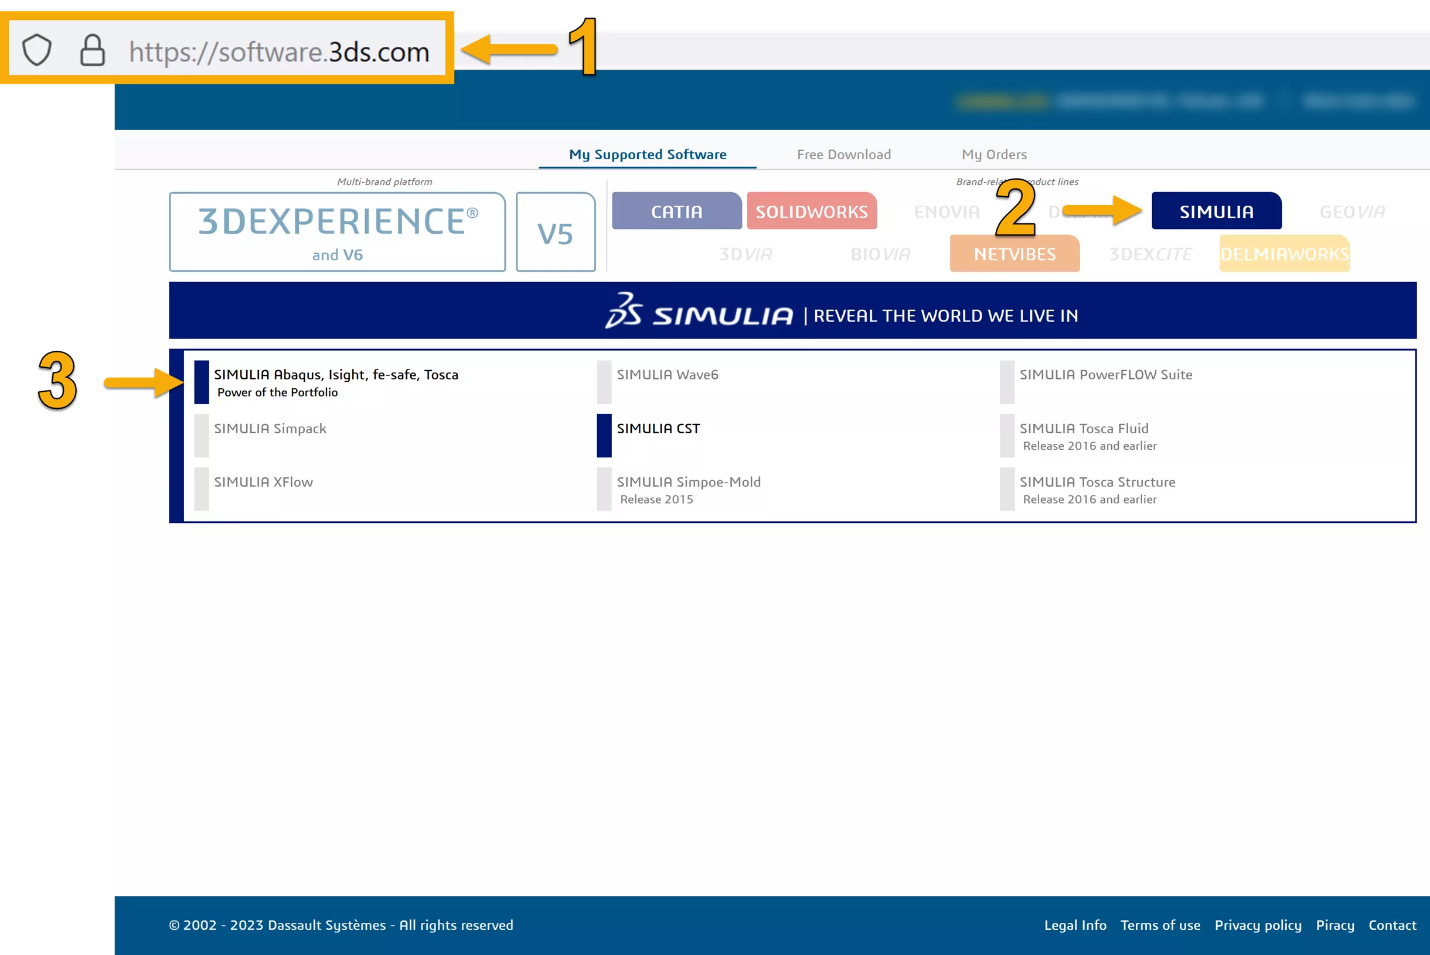1430x955 pixels.
Task: Open the Legal Info footer link
Action: 1075,925
